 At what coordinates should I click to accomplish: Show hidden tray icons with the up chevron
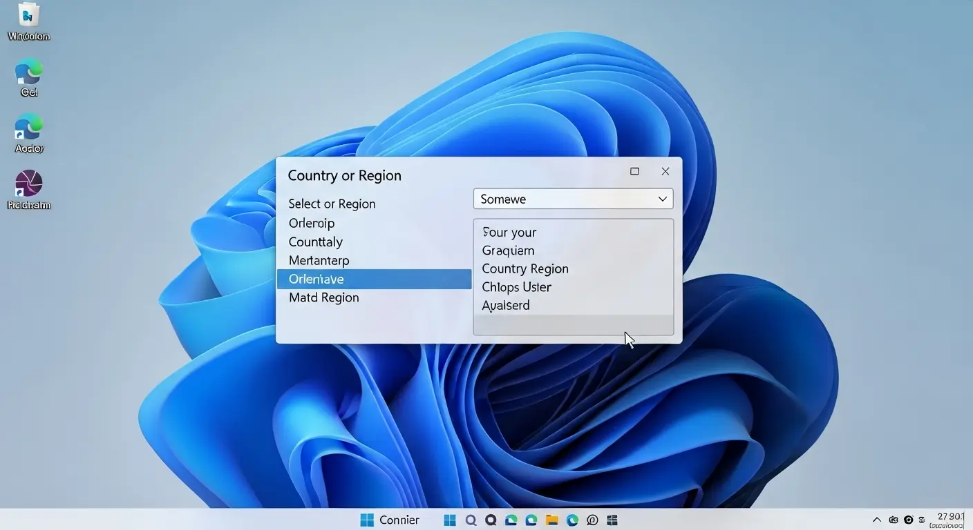tap(877, 520)
